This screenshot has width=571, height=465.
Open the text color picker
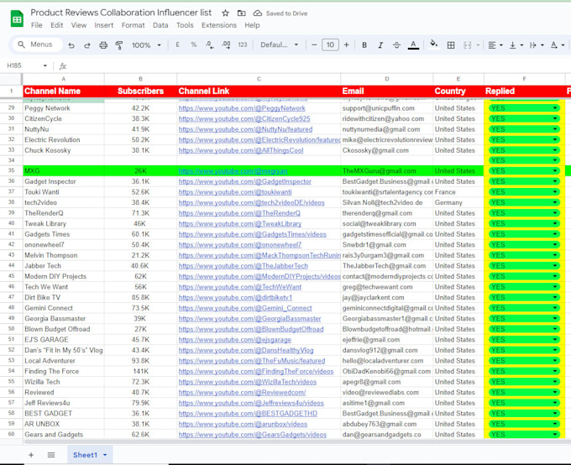pyautogui.click(x=413, y=44)
